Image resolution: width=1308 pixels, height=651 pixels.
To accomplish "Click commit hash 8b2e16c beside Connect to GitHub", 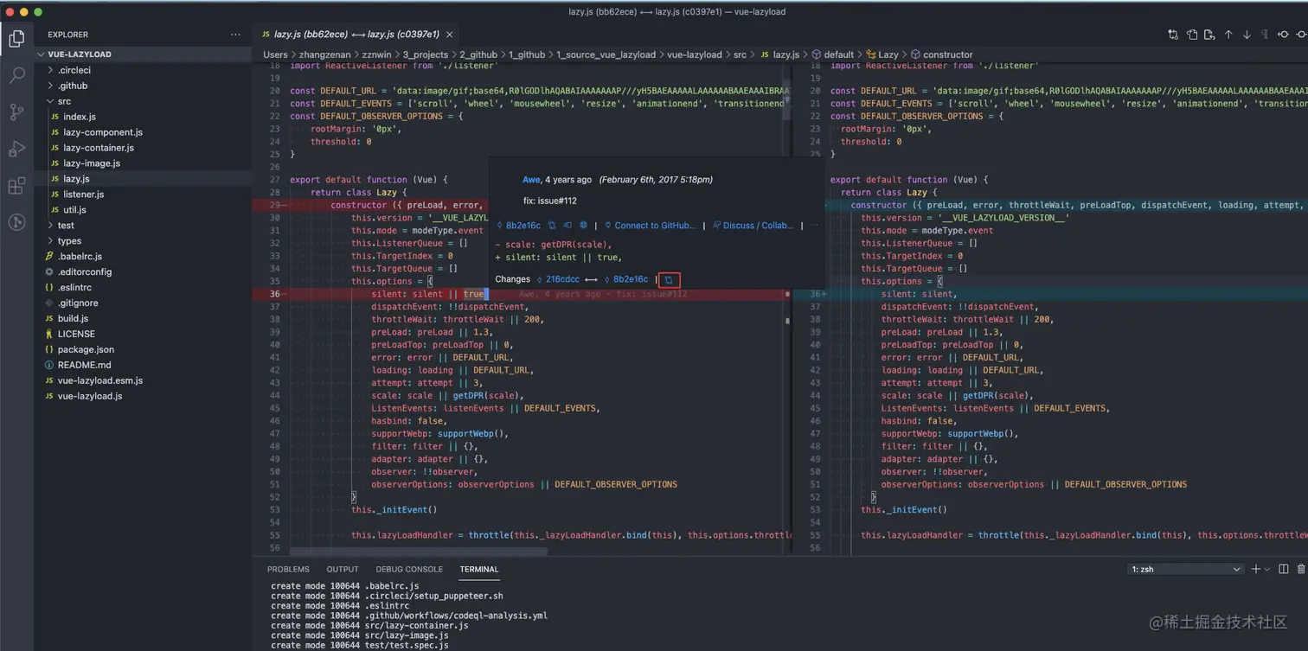I will click(x=518, y=226).
